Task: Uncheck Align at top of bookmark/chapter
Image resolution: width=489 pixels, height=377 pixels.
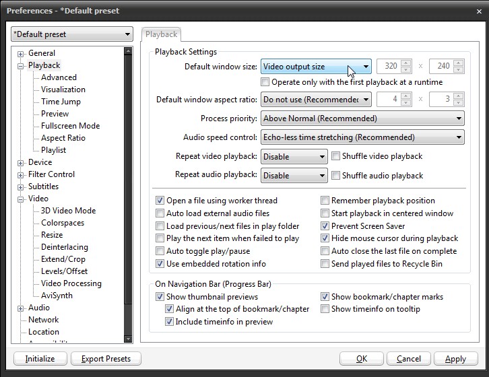Action: 169,309
